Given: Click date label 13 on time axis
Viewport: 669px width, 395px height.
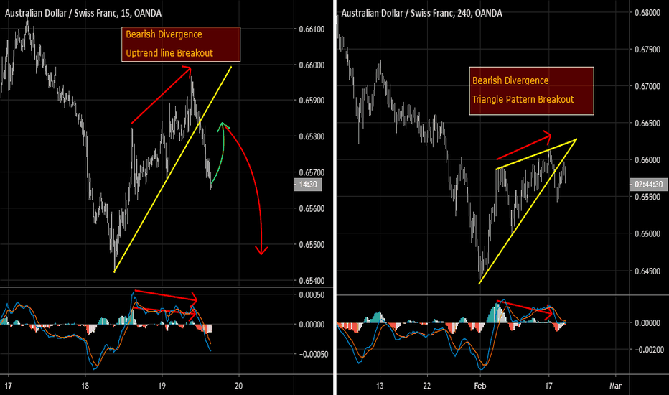Looking at the screenshot, I should 379,386.
